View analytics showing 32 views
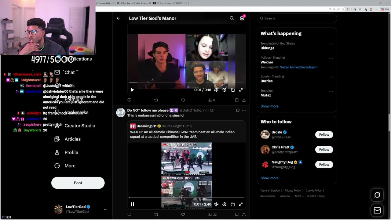 point(212,215)
